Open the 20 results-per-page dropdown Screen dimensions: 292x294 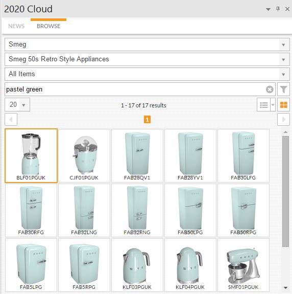pos(17,105)
